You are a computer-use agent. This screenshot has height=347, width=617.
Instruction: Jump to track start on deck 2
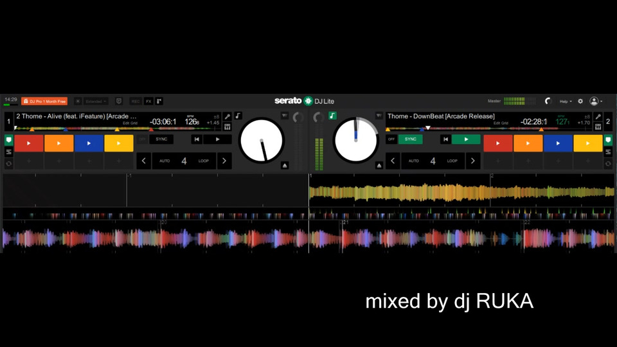(445, 139)
